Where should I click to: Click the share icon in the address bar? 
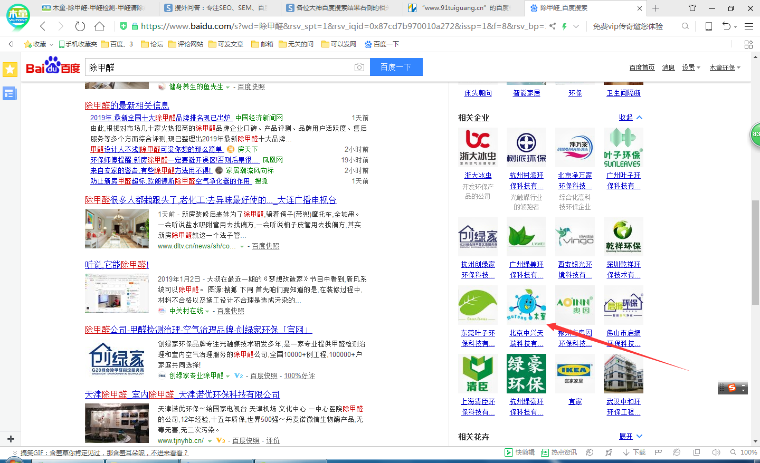553,26
